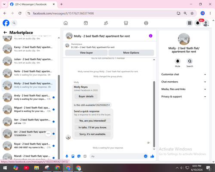This screenshot has width=215, height=172.
Task: Open the notifications bell with 20+ badge
Action: click(x=198, y=23)
